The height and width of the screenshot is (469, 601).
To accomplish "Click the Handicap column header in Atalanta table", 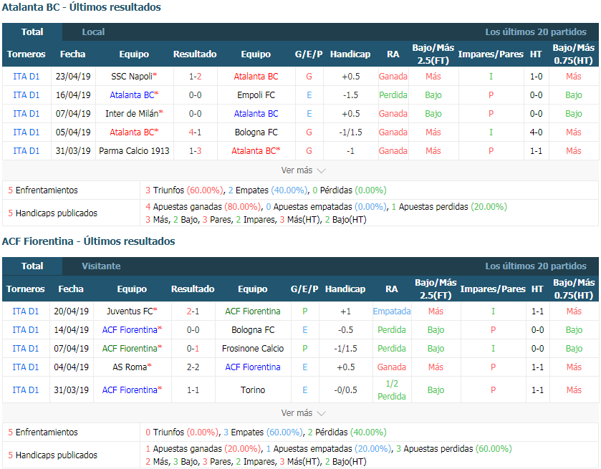I will (350, 54).
